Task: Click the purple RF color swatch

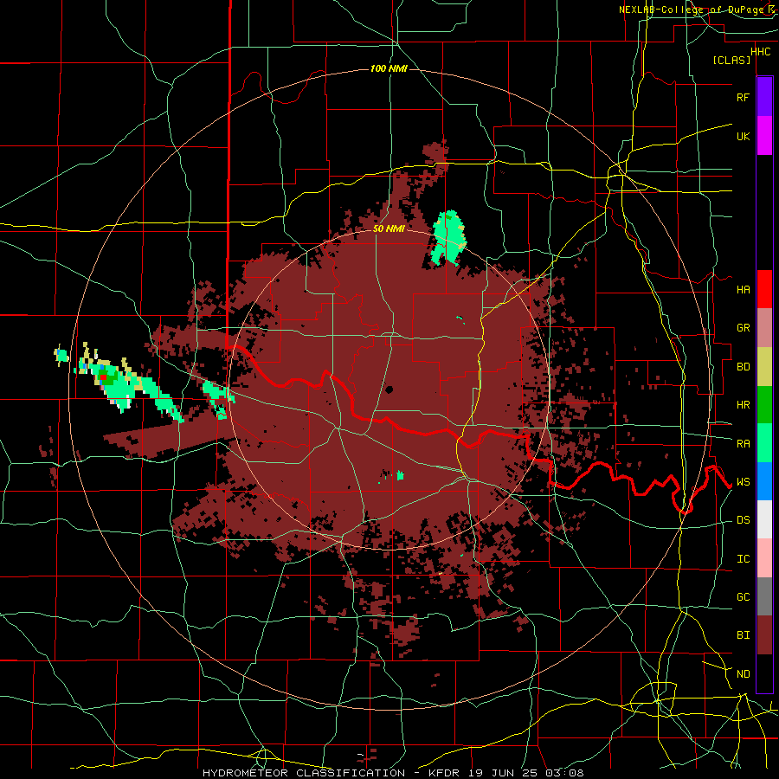Action: click(x=764, y=97)
